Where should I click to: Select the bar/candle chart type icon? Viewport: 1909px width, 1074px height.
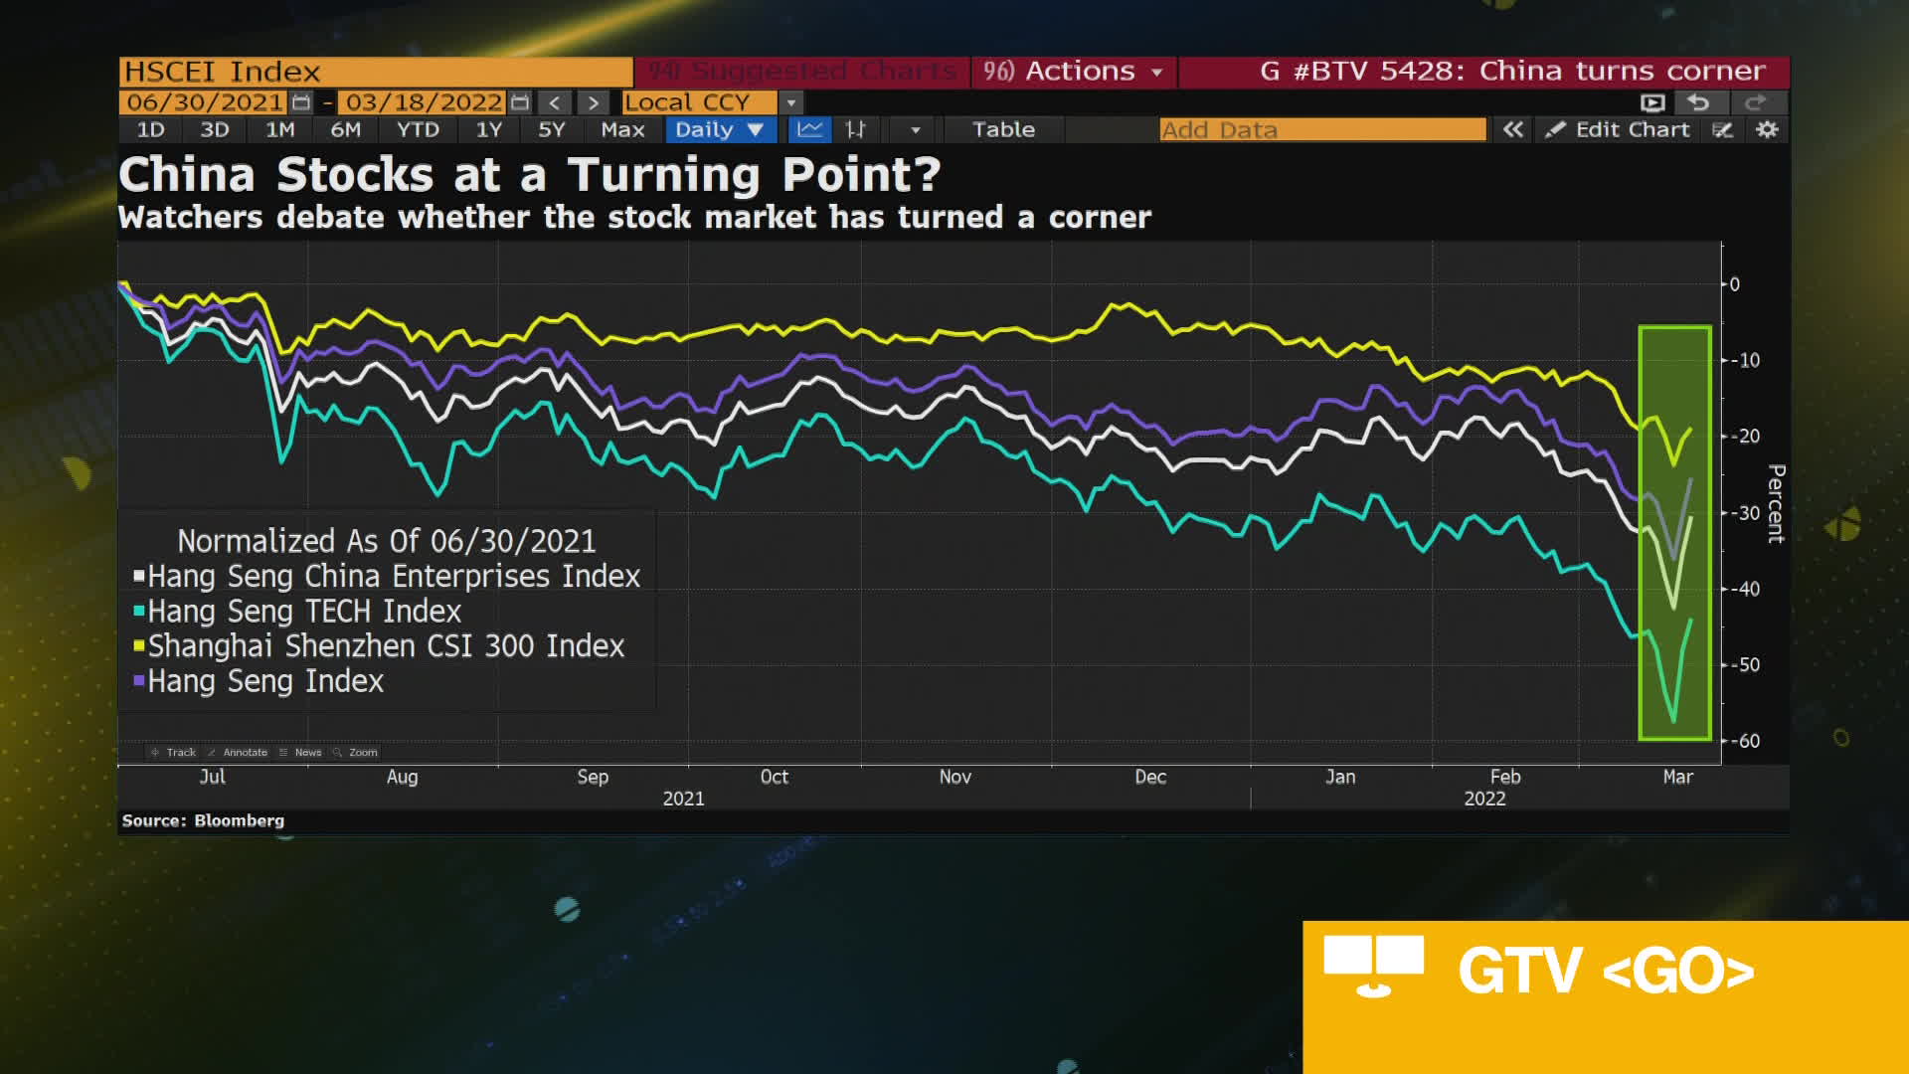(x=855, y=129)
